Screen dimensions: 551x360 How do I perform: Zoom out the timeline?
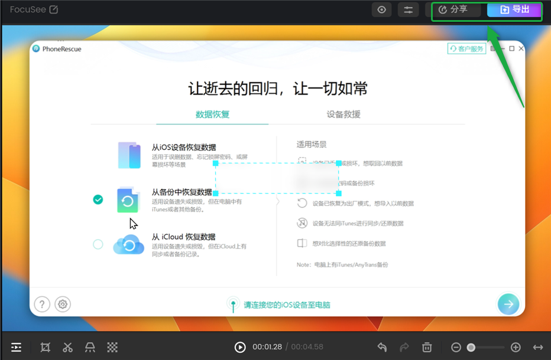click(456, 348)
